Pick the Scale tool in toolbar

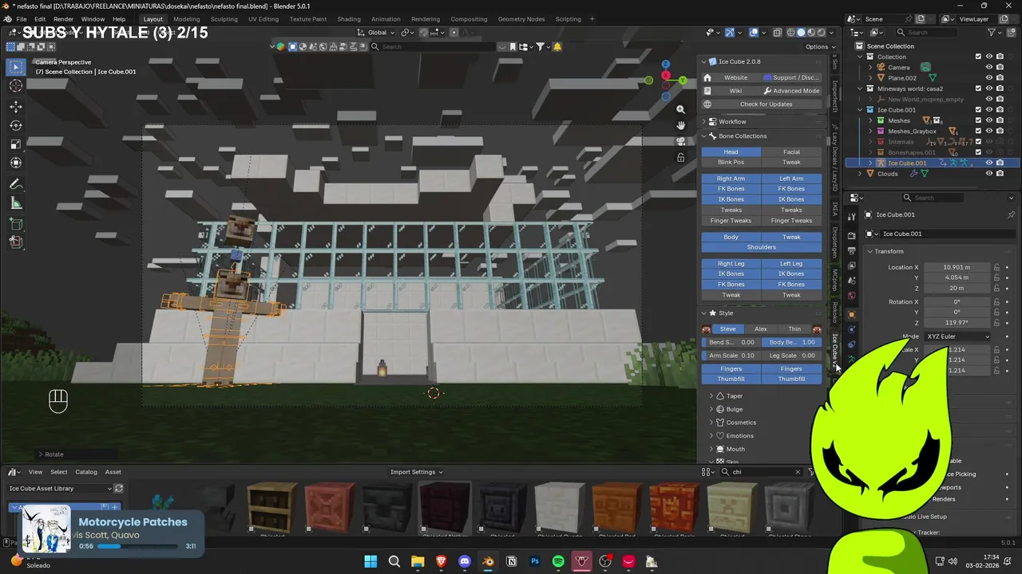(x=16, y=144)
